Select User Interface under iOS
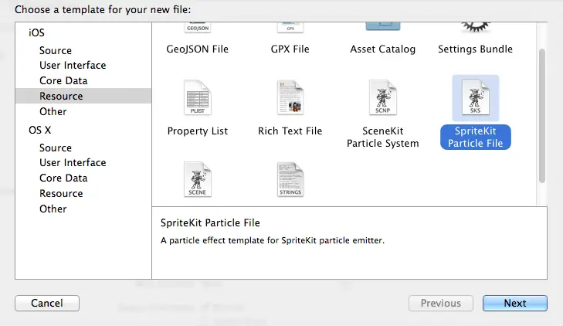 73,66
